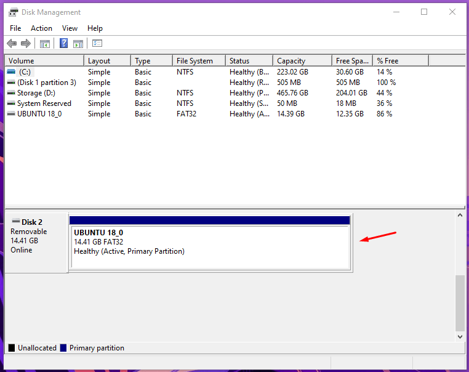The image size is (469, 372).
Task: Select the Storage (D:) volume row
Action: tap(217, 93)
